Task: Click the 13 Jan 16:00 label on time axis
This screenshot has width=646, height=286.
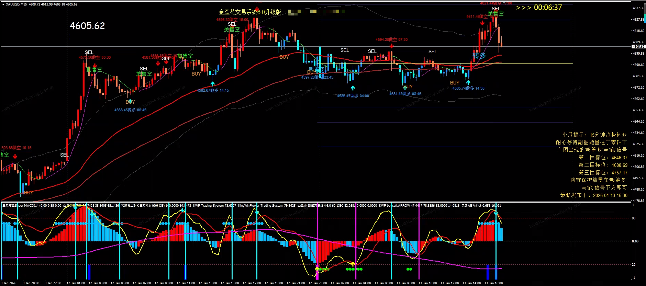Action: tap(493, 283)
